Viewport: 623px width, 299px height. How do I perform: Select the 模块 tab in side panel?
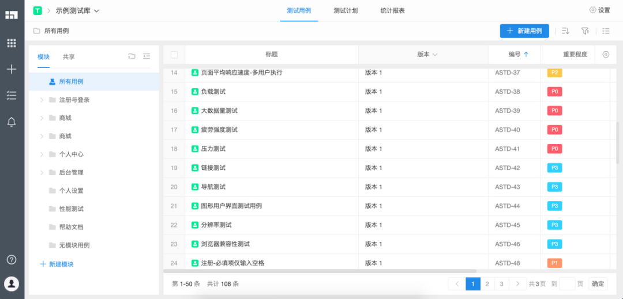[x=44, y=56]
